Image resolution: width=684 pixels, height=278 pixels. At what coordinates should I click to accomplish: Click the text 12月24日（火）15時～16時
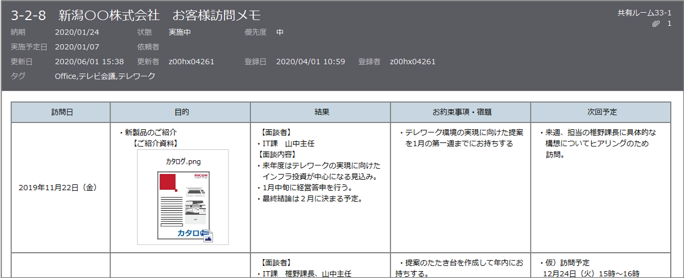[591, 274]
